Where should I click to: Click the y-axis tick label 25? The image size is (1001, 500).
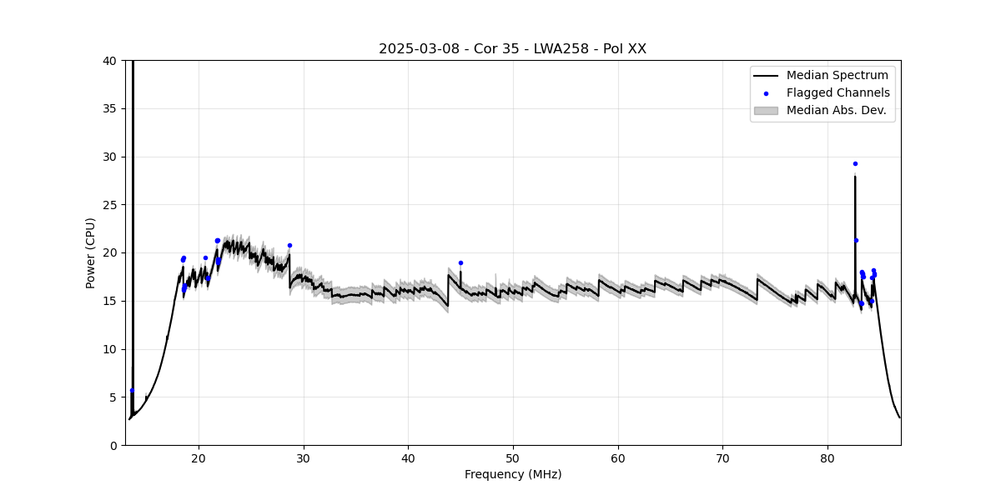point(110,205)
